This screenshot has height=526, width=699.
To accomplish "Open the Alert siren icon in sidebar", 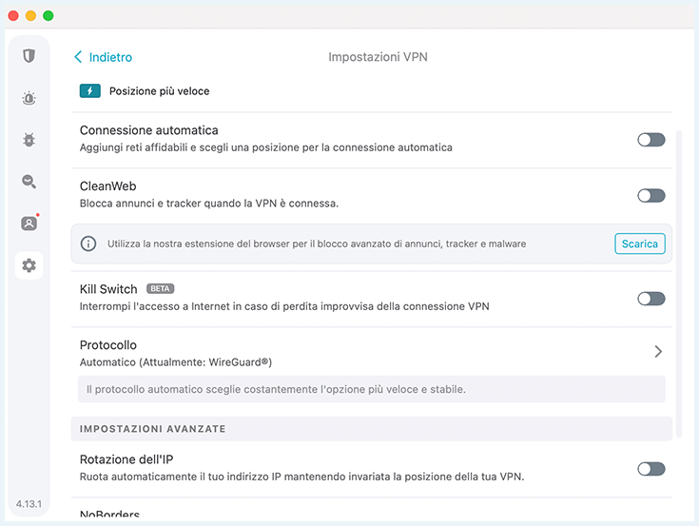I will pos(29,98).
